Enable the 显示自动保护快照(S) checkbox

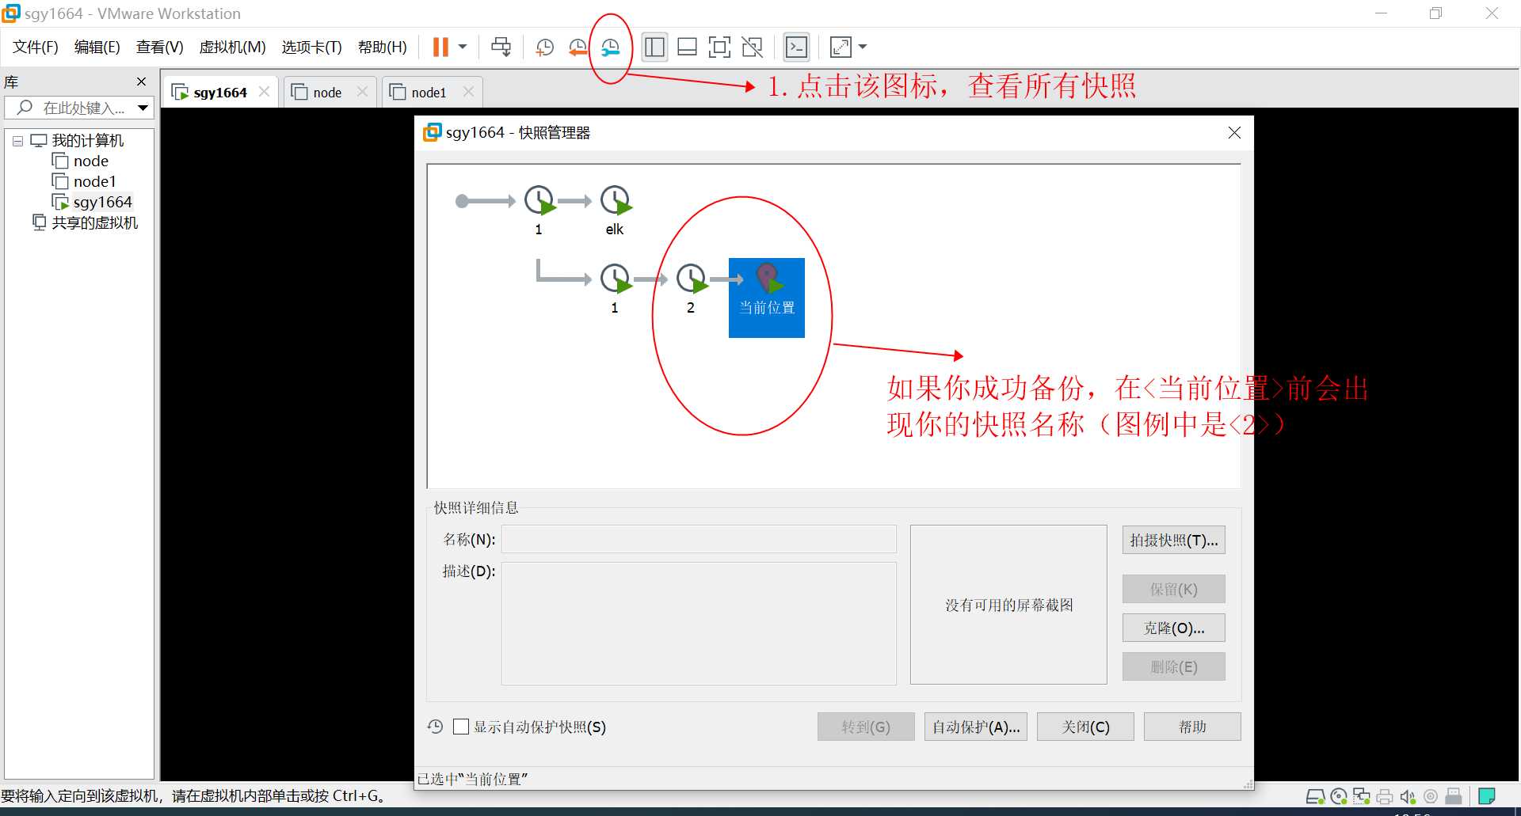[x=461, y=727]
